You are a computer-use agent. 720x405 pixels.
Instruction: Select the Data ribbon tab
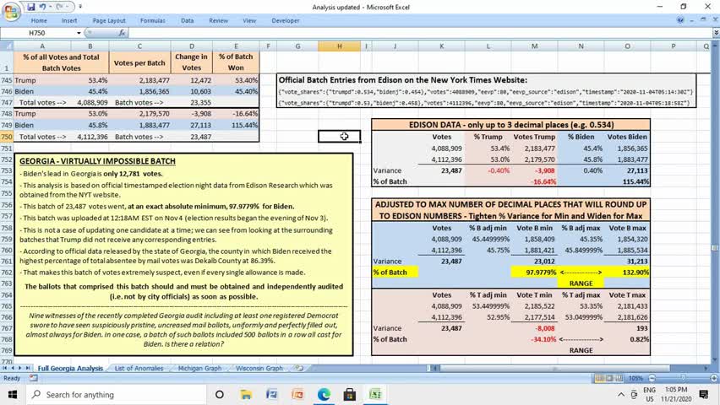[x=187, y=20]
